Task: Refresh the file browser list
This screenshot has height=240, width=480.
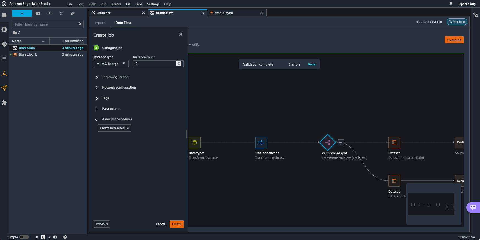Action: (61, 13)
